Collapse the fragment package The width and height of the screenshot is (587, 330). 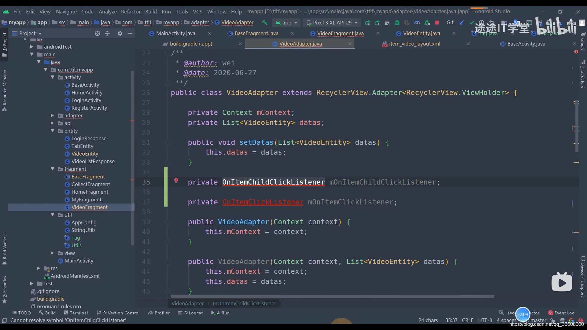(x=52, y=169)
